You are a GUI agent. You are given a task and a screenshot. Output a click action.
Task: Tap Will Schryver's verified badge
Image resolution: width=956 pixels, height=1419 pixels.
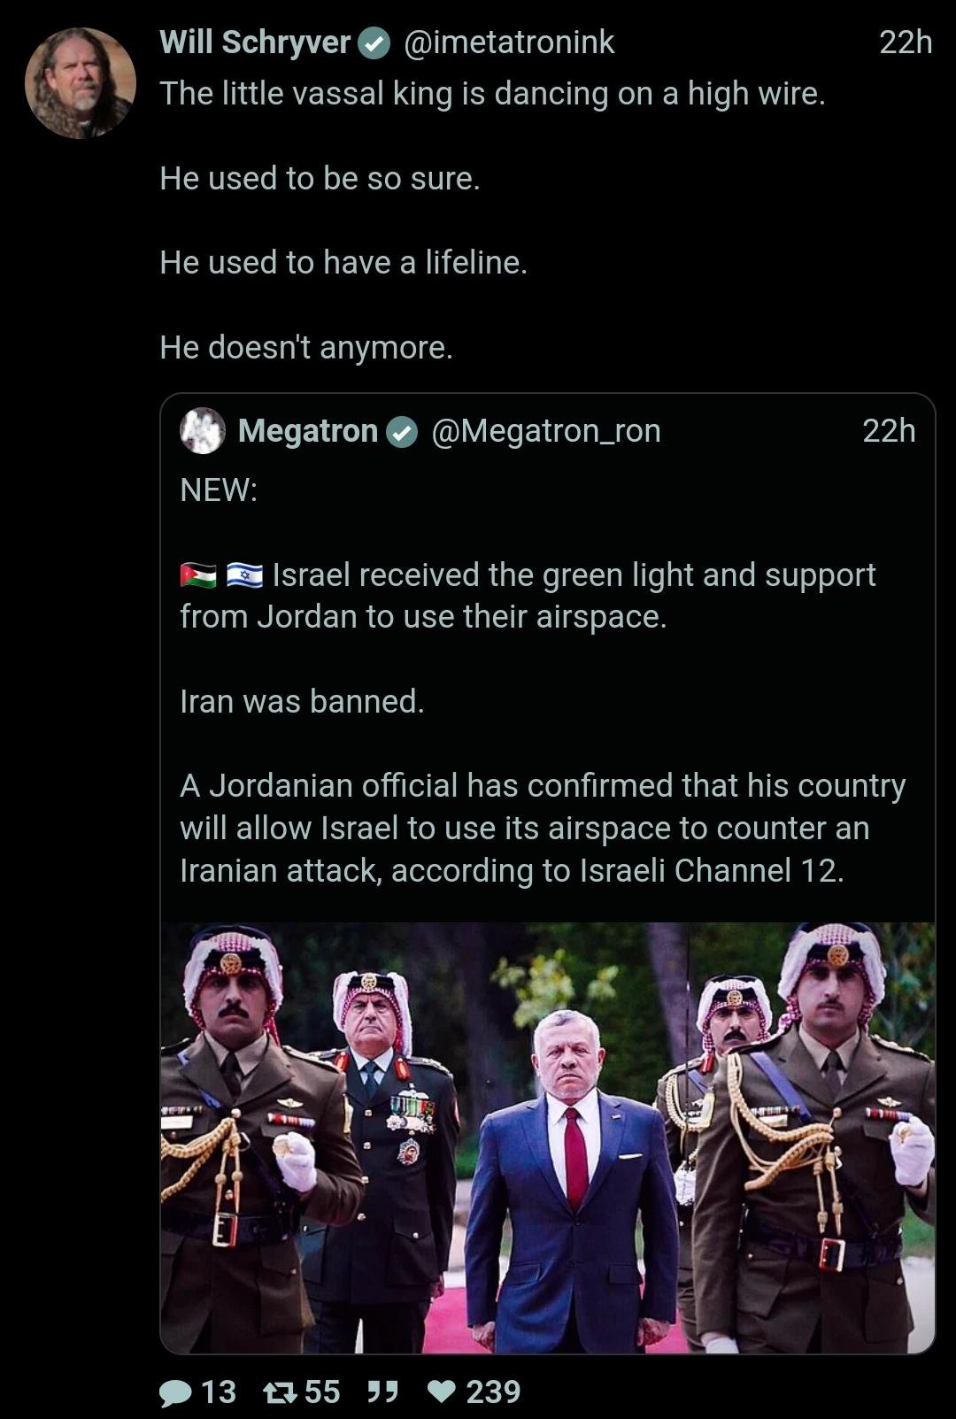(x=374, y=43)
